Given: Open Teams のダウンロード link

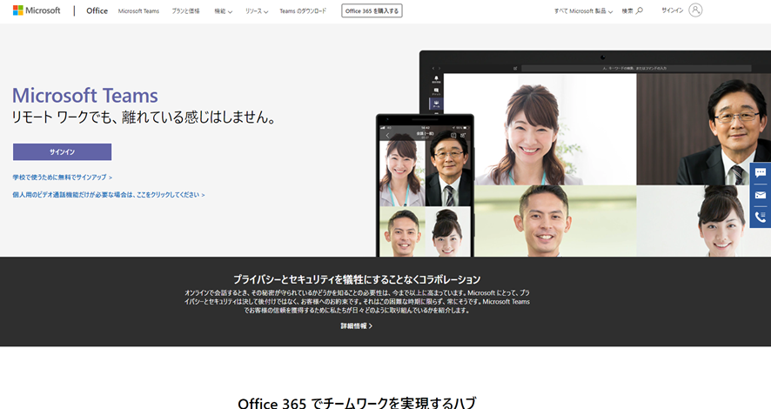Looking at the screenshot, I should (x=303, y=10).
